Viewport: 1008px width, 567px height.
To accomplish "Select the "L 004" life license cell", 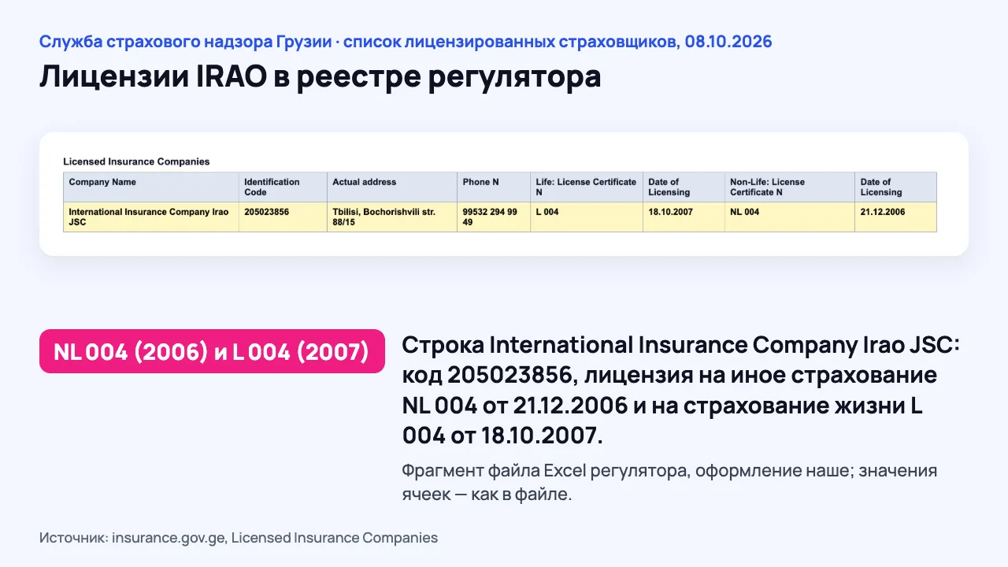I will pos(587,217).
